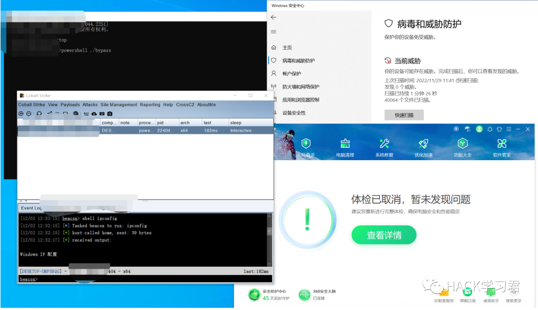This screenshot has height=310, width=538.
Task: Click the shirt skin icon in 360 title bar
Action: tap(499, 129)
